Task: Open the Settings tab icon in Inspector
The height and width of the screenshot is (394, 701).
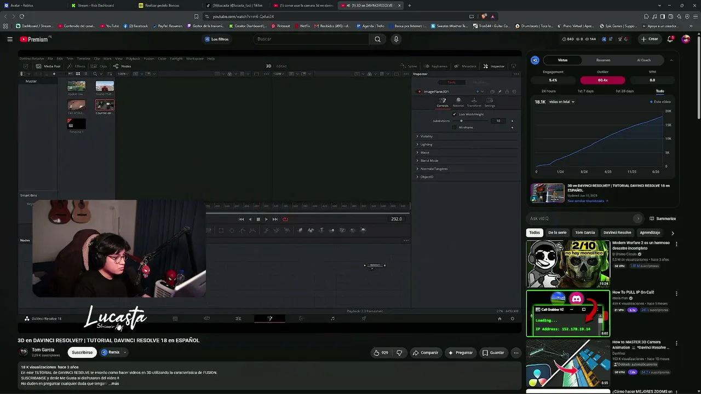Action: tap(490, 102)
